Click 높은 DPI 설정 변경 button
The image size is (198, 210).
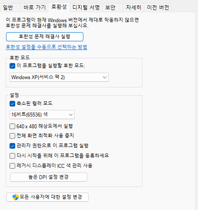[49, 177]
